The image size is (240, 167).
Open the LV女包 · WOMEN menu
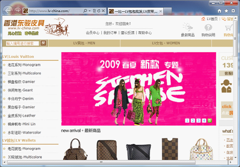click(x=166, y=43)
